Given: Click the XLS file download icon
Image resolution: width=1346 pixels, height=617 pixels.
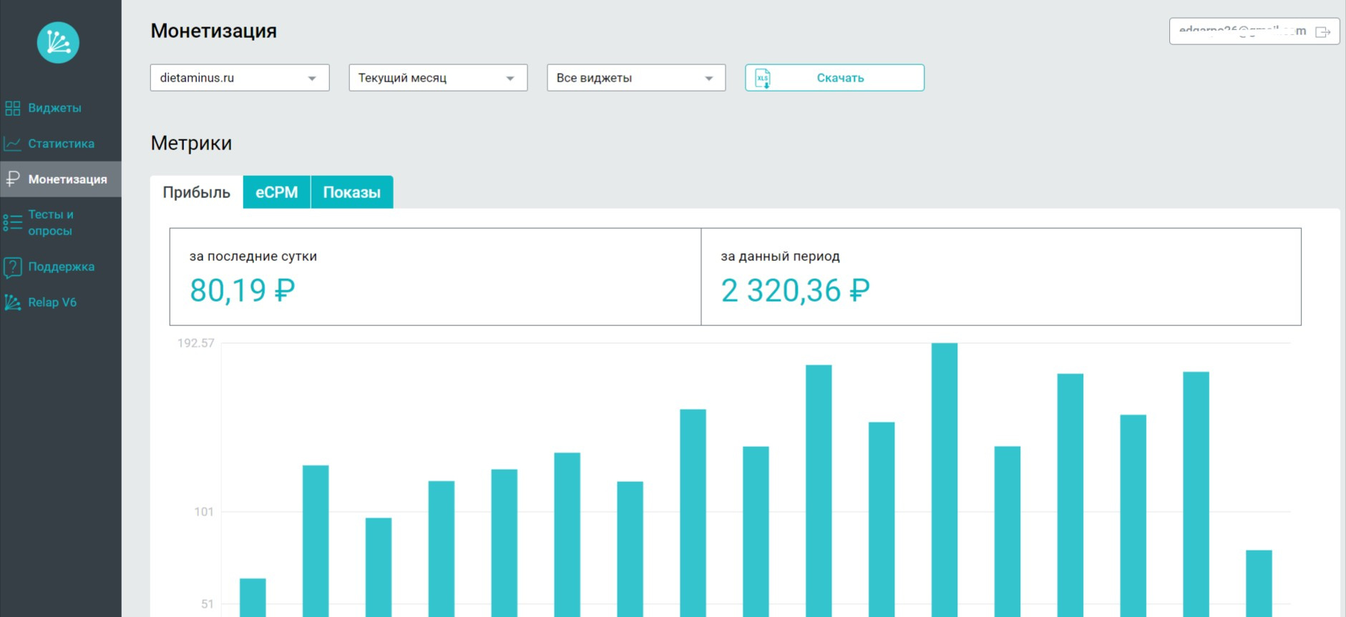Looking at the screenshot, I should click(x=763, y=78).
